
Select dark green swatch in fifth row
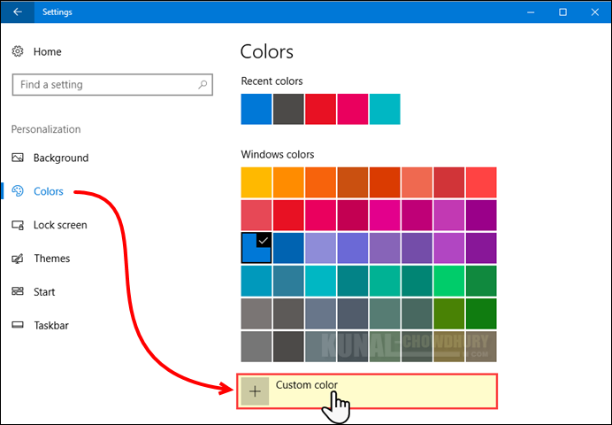click(x=481, y=313)
